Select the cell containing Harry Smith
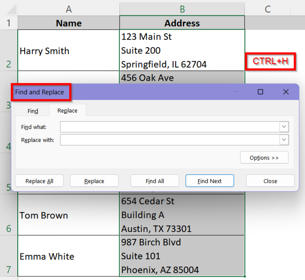305x280 pixels. point(69,51)
